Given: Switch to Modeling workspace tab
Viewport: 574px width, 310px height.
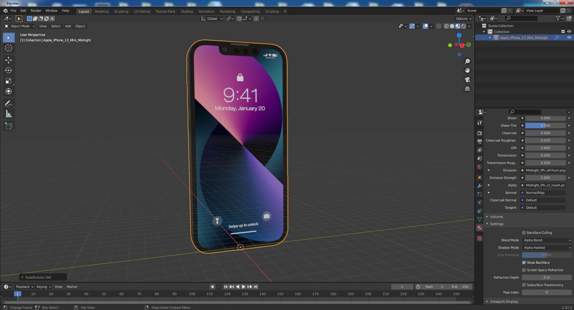Looking at the screenshot, I should pyautogui.click(x=102, y=11).
